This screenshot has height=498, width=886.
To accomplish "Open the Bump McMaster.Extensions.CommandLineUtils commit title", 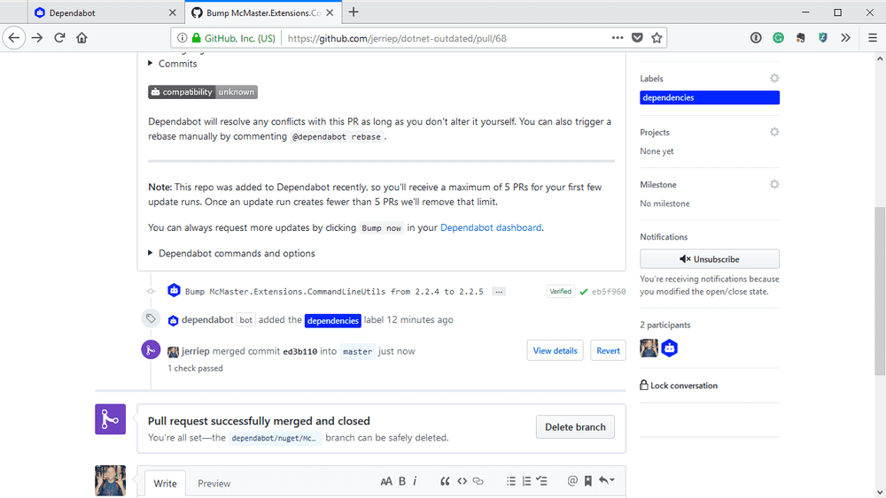I will [x=334, y=292].
